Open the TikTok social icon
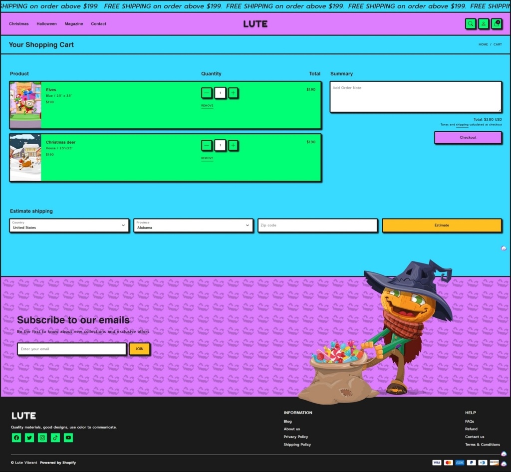The height and width of the screenshot is (472, 511). 55,438
